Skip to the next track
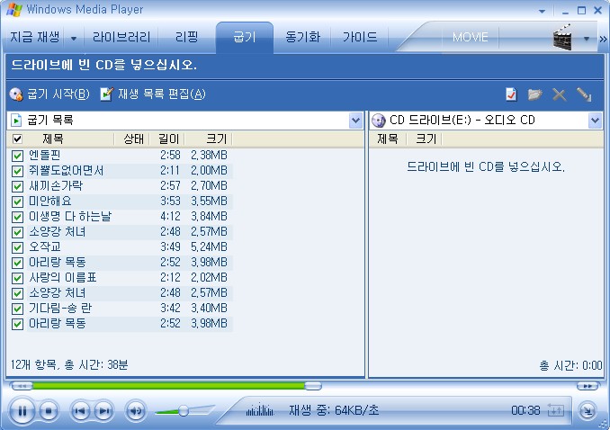 [x=103, y=410]
